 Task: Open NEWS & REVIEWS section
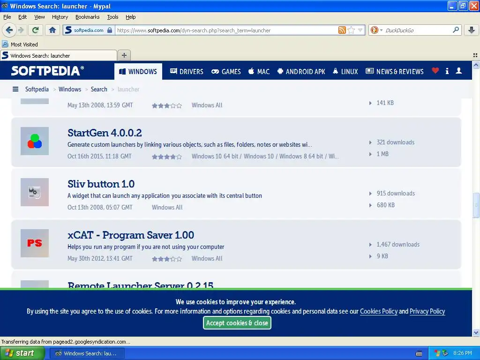(x=395, y=71)
